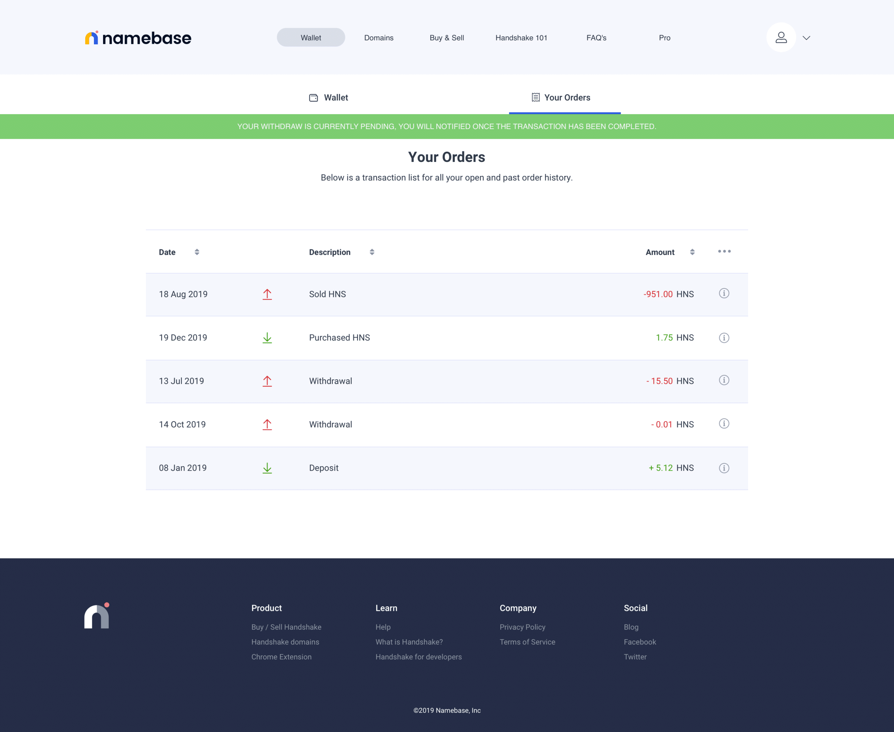Screen dimensions: 894x732
Task: Sort table by Date arrows
Action: (x=197, y=252)
